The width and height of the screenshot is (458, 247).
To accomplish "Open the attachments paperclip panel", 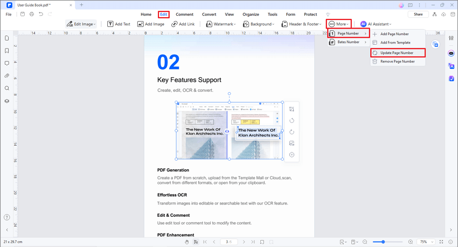I will point(6,76).
